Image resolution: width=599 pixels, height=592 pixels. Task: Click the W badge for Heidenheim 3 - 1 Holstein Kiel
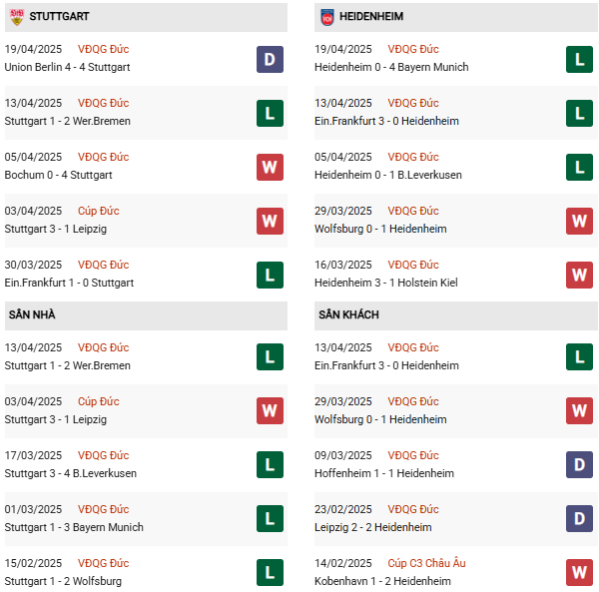(x=579, y=275)
